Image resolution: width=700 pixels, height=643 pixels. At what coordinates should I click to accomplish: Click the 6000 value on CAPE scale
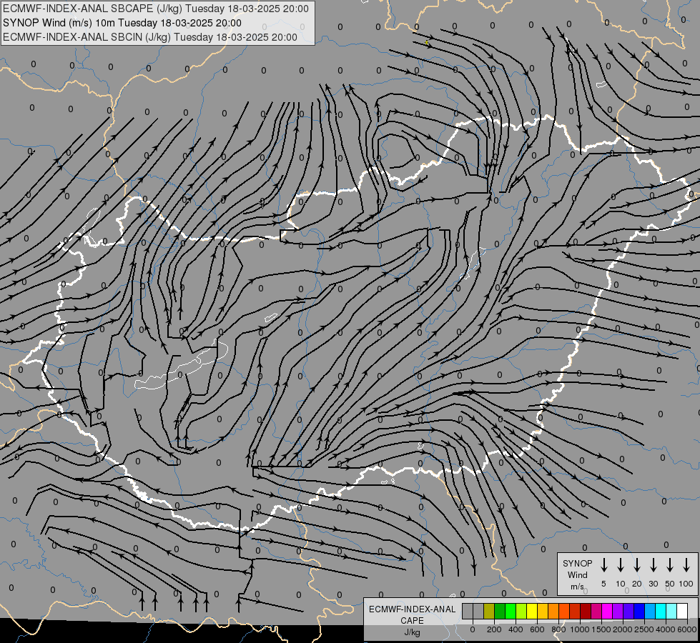coord(687,629)
